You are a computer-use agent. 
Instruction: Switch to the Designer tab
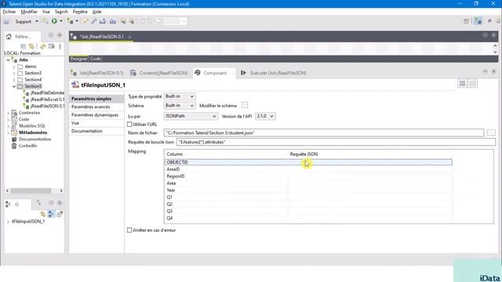tap(78, 59)
